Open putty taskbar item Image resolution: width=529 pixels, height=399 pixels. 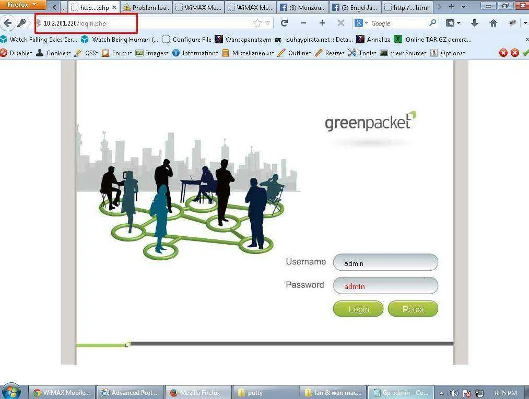coord(266,393)
